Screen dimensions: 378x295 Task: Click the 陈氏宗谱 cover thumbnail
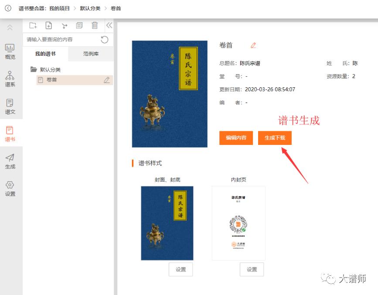(x=170, y=93)
